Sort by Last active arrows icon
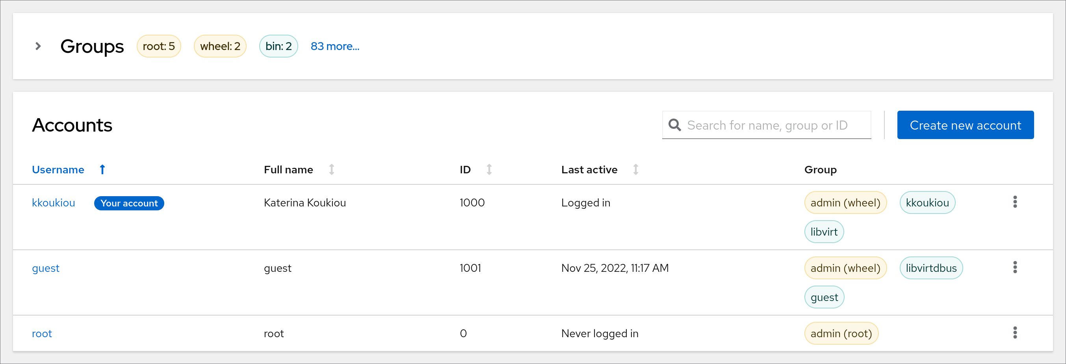1066x364 pixels. [636, 169]
